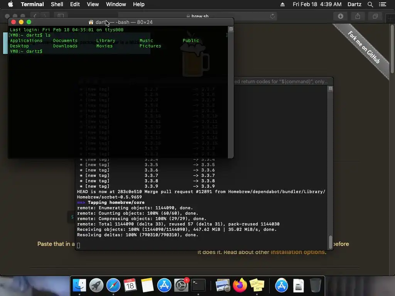Open Calendar from the Dock
Screen dimensions: 395x296
coord(130,285)
